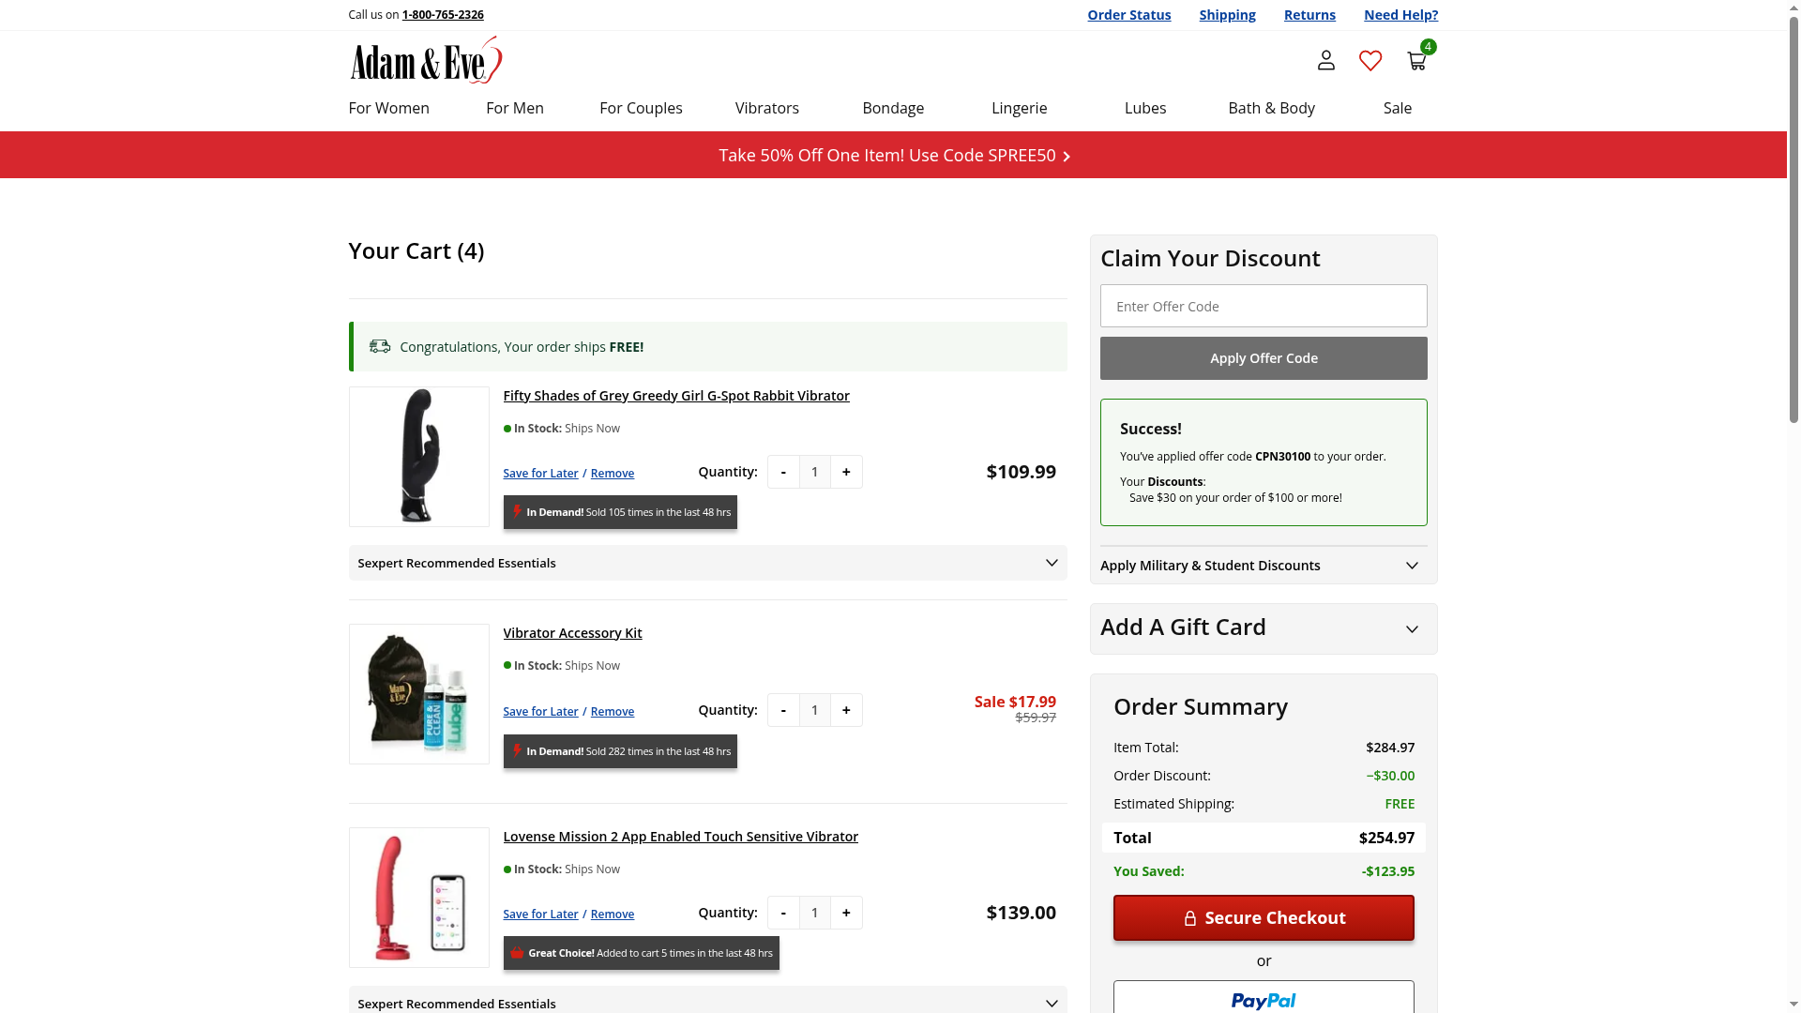
Task: Expand first Sexpert Recommended Essentials section
Action: tap(1051, 563)
